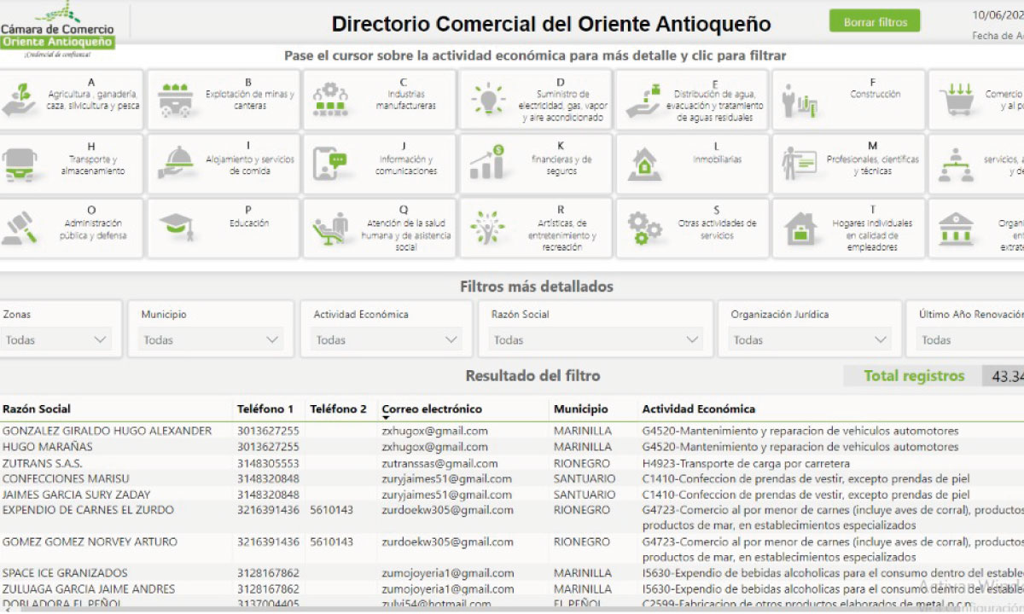1024x614 pixels.
Task: Click the graduation cap Educación icon
Action: pos(176,225)
